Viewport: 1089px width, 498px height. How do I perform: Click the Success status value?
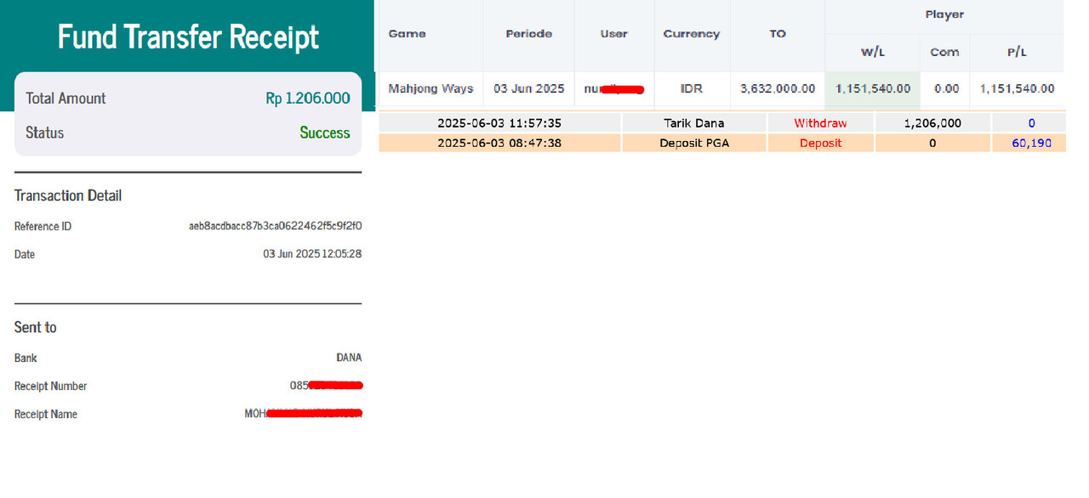[325, 133]
